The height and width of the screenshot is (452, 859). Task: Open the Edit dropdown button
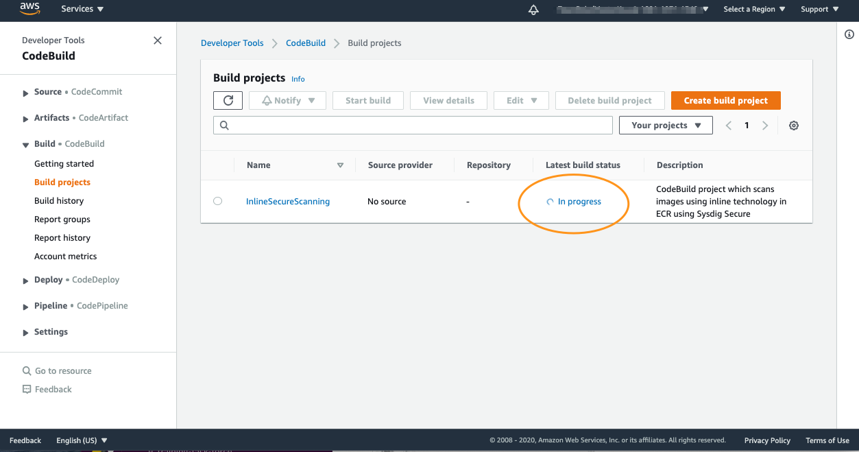[520, 100]
